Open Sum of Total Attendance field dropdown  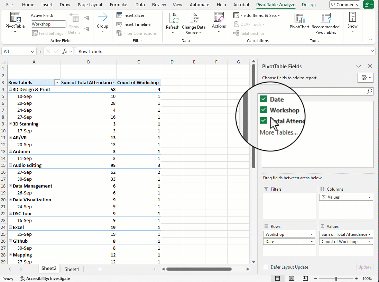369,234
